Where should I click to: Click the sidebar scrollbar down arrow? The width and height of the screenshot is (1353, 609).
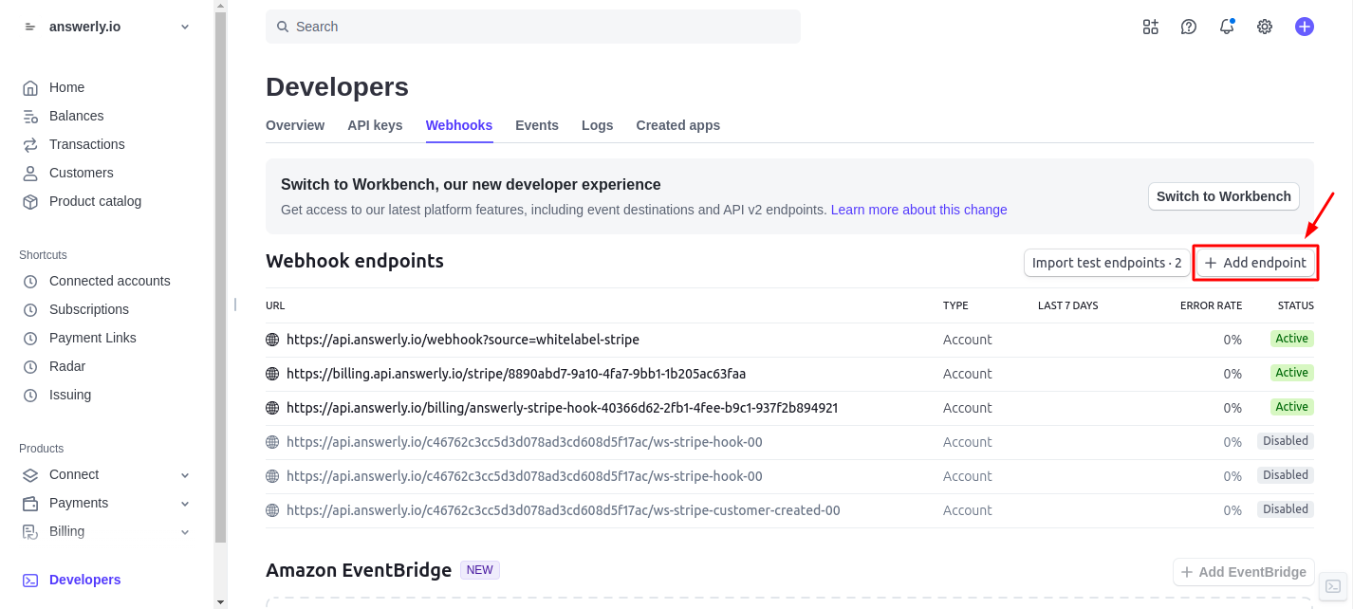point(221,601)
